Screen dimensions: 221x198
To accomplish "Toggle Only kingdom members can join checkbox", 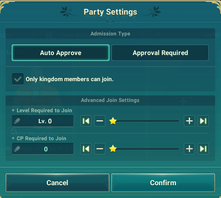I will click(18, 79).
